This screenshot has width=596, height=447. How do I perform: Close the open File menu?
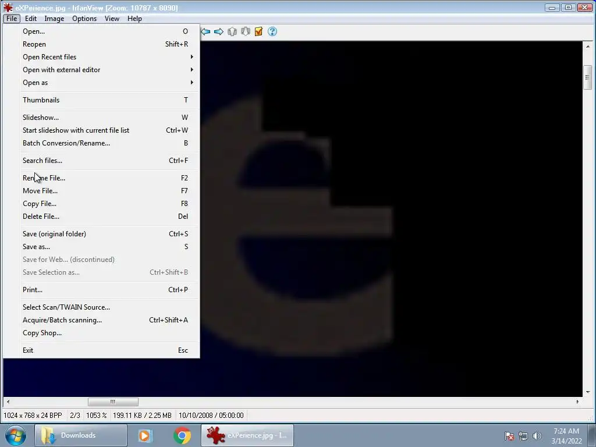(12, 19)
